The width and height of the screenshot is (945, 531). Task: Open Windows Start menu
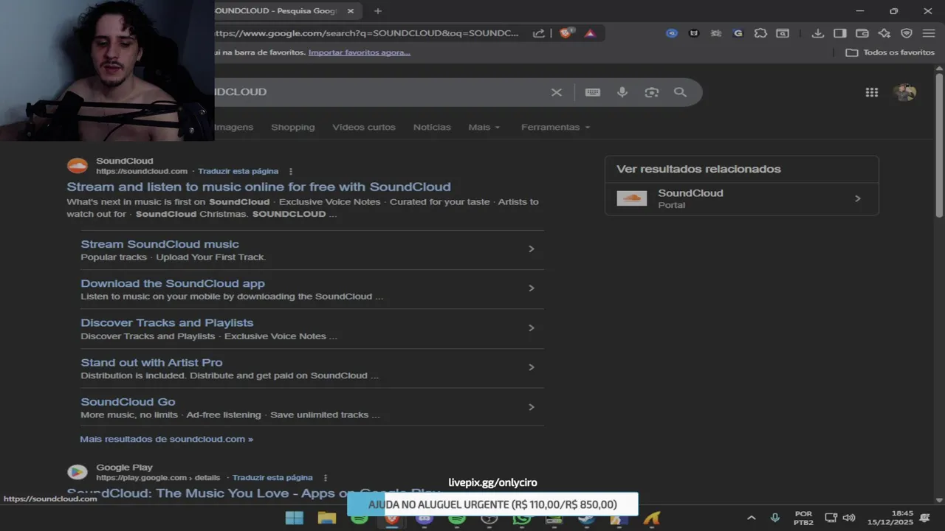(x=294, y=518)
